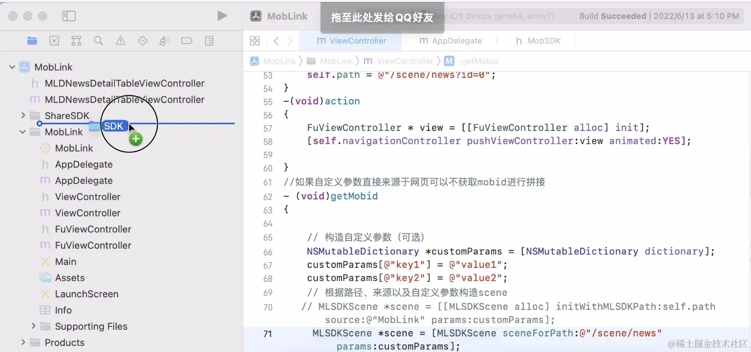751x352 pixels.
Task: Click the MobLink scheme title in toolbar
Action: click(287, 16)
